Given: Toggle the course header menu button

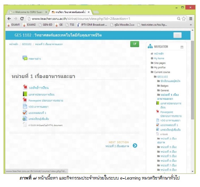Looking at the screenshot, I should point(177,35).
